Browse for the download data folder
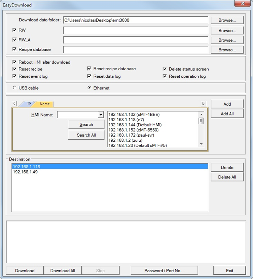The height and width of the screenshot is (279, 253). (227, 20)
